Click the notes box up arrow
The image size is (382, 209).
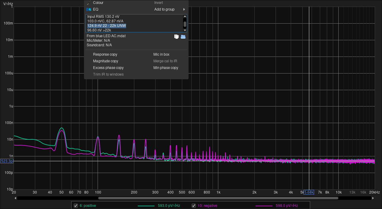[x=185, y=16]
